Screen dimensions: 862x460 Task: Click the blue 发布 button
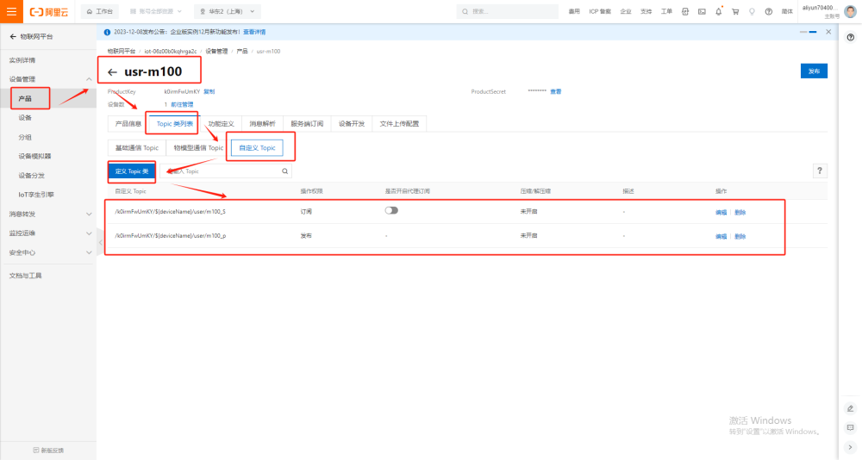click(814, 71)
